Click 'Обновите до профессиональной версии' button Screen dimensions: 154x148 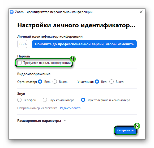pos(84,44)
